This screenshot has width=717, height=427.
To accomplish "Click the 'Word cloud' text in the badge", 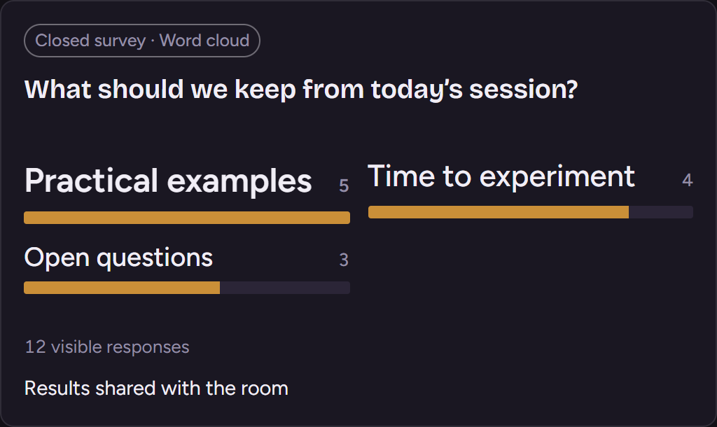I will point(204,41).
